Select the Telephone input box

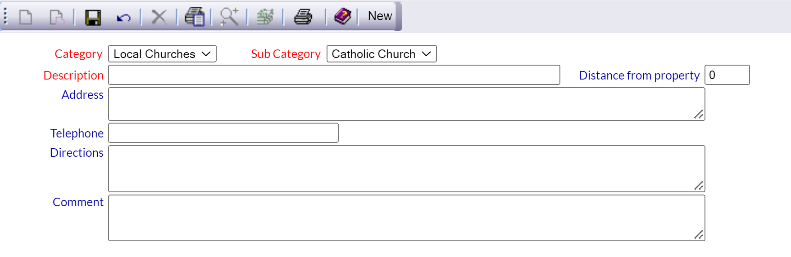[x=223, y=133]
